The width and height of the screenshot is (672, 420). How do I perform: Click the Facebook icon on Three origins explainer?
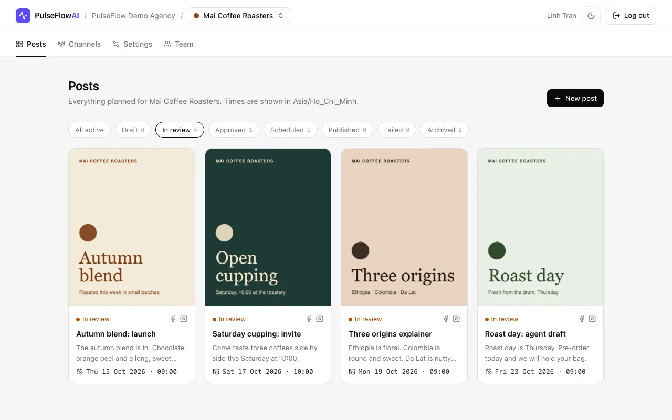coord(446,319)
